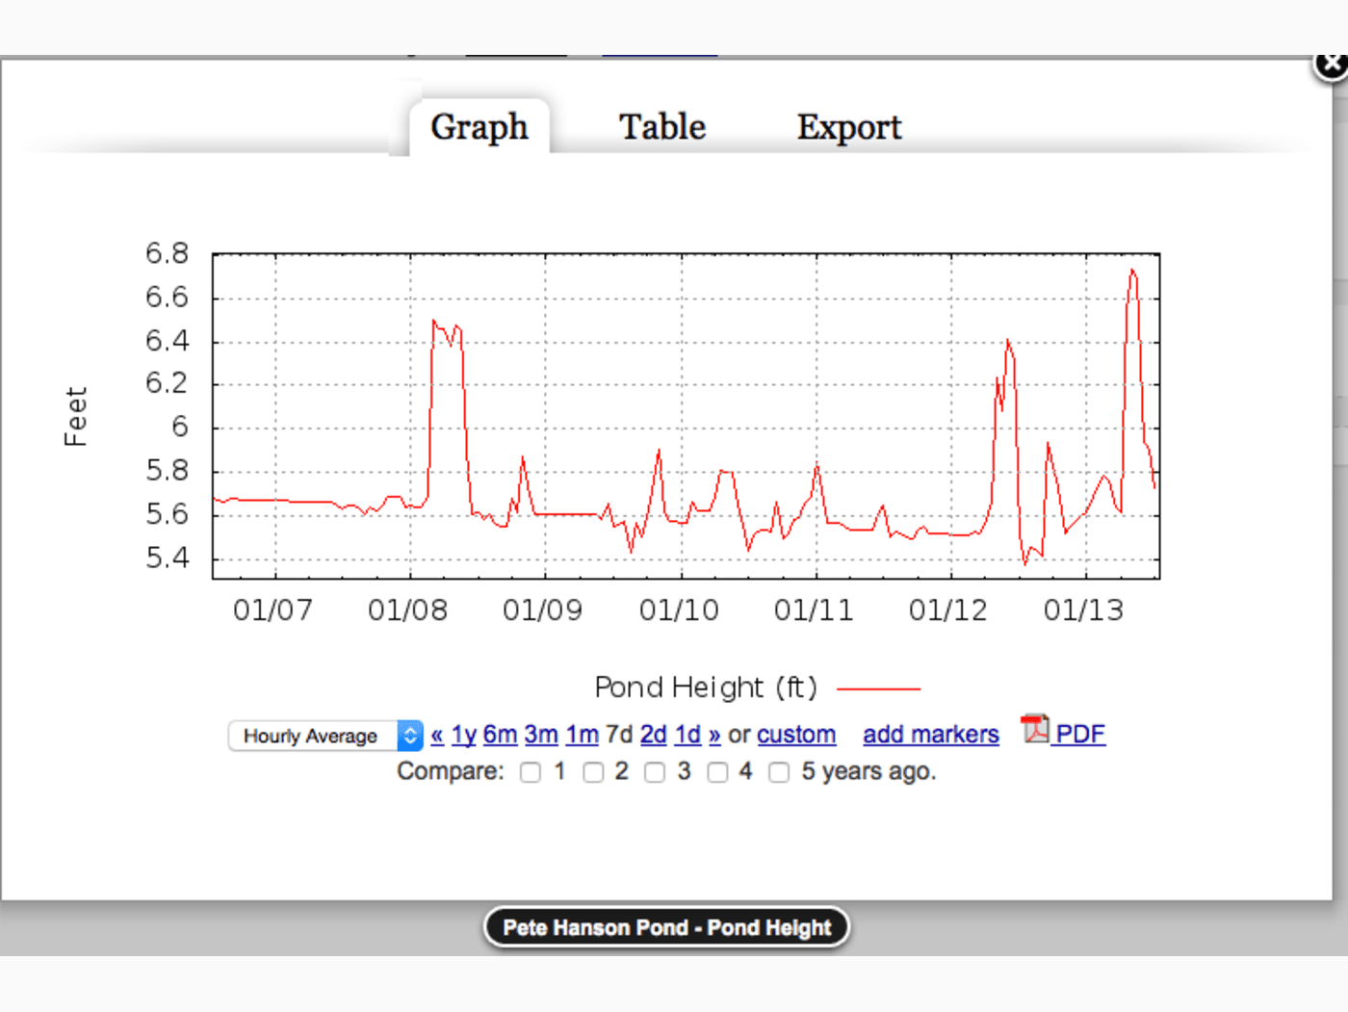Check the compare 1 year ago box
The width and height of the screenshot is (1348, 1012).
531,772
